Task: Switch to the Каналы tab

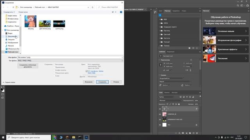Action: click(167, 93)
